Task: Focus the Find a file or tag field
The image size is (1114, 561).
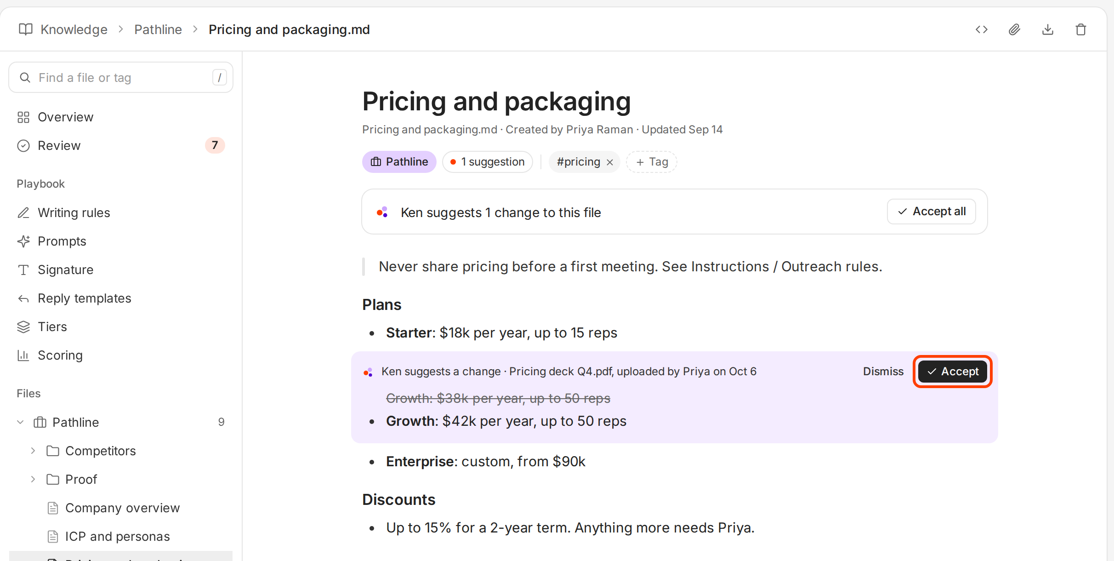Action: point(121,78)
